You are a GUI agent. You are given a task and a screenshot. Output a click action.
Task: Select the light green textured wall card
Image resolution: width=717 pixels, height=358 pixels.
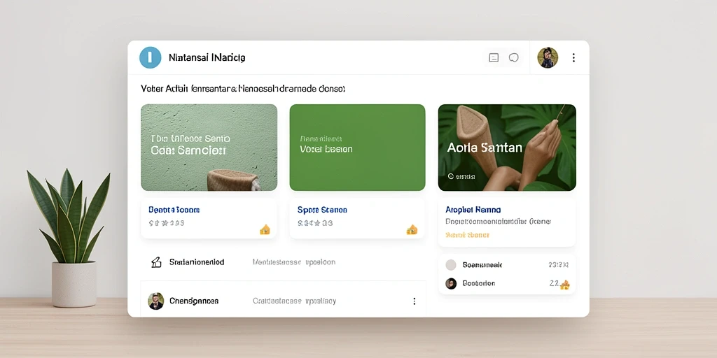coord(209,148)
